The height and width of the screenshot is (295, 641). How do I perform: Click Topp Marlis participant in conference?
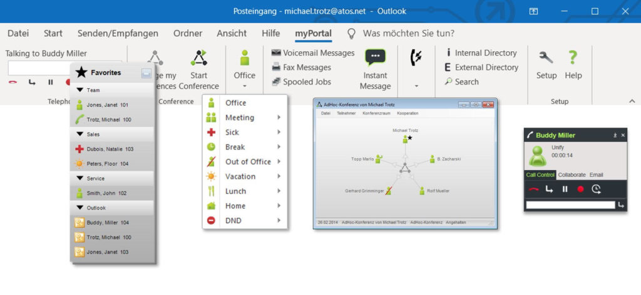[x=367, y=159]
